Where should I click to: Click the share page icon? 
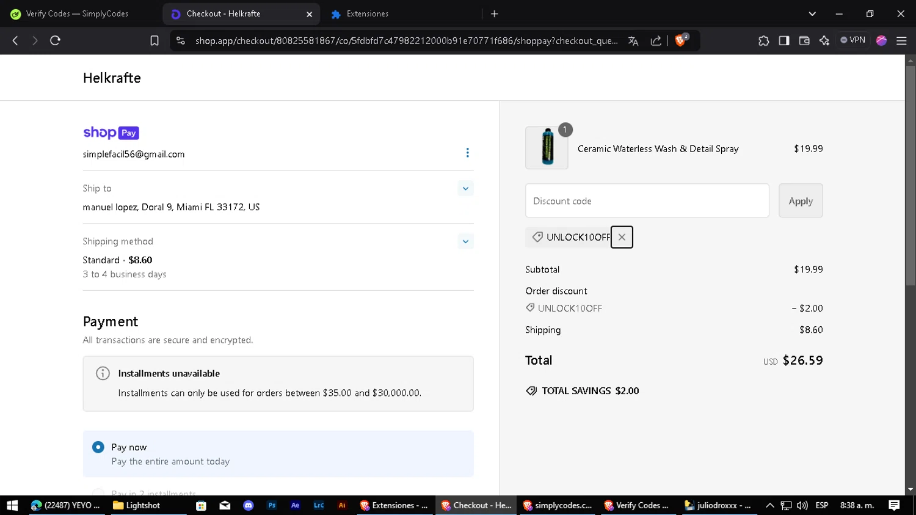[x=656, y=41]
